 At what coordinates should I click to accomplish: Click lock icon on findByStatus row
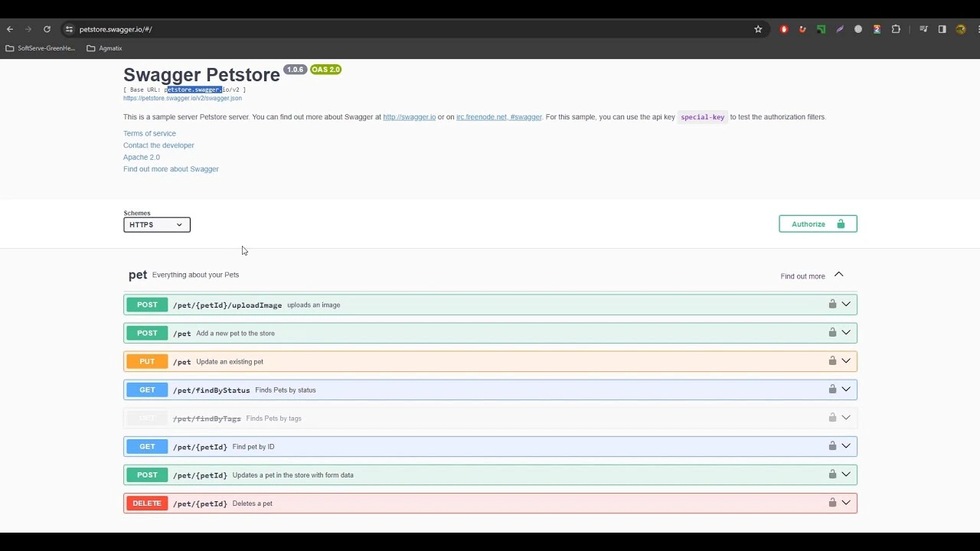click(832, 389)
